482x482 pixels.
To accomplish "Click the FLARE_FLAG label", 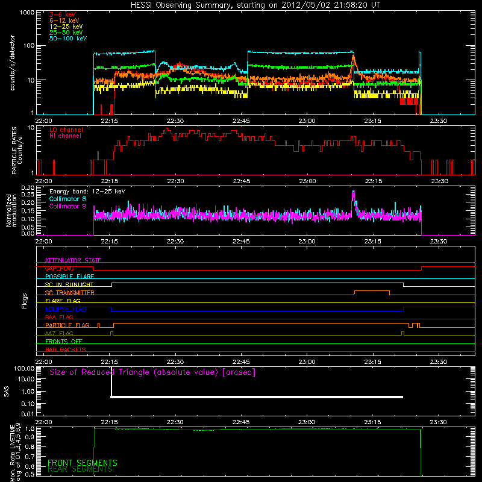I will point(63,301).
